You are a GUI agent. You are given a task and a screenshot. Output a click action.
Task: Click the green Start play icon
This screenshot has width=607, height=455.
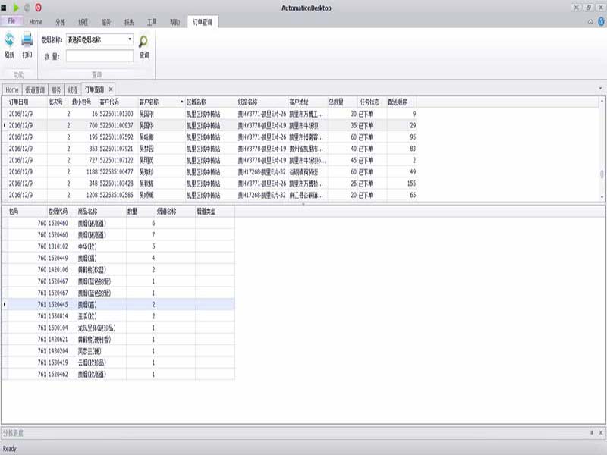[17, 7]
